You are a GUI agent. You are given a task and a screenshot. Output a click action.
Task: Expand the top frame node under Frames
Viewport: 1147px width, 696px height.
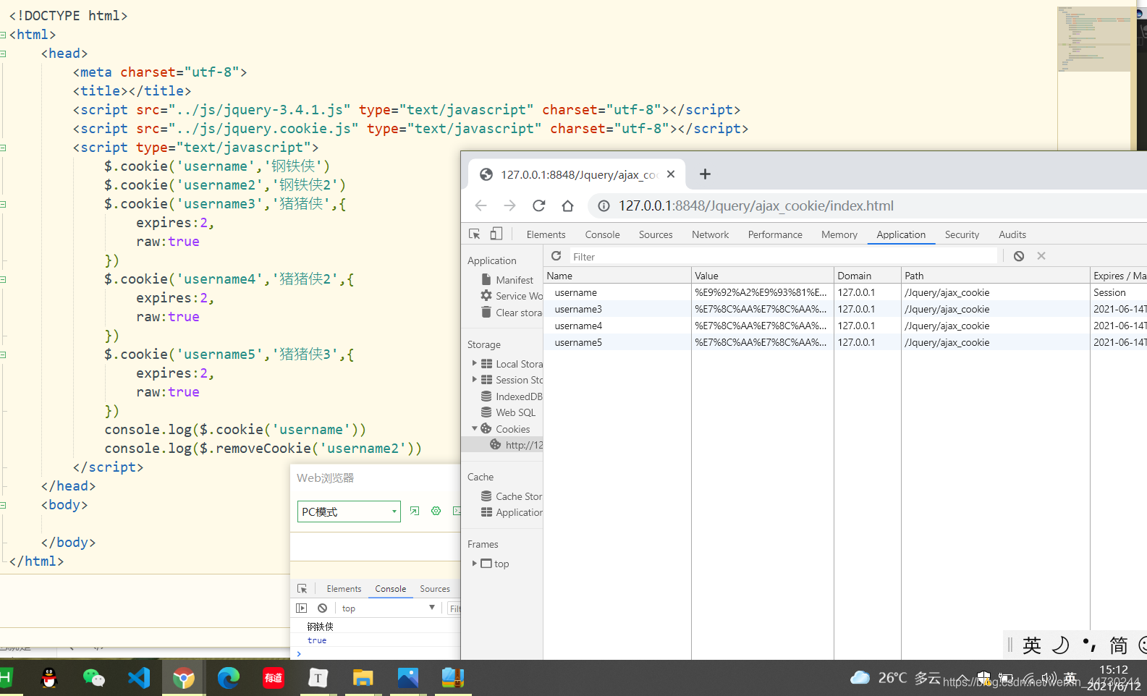coord(475,563)
